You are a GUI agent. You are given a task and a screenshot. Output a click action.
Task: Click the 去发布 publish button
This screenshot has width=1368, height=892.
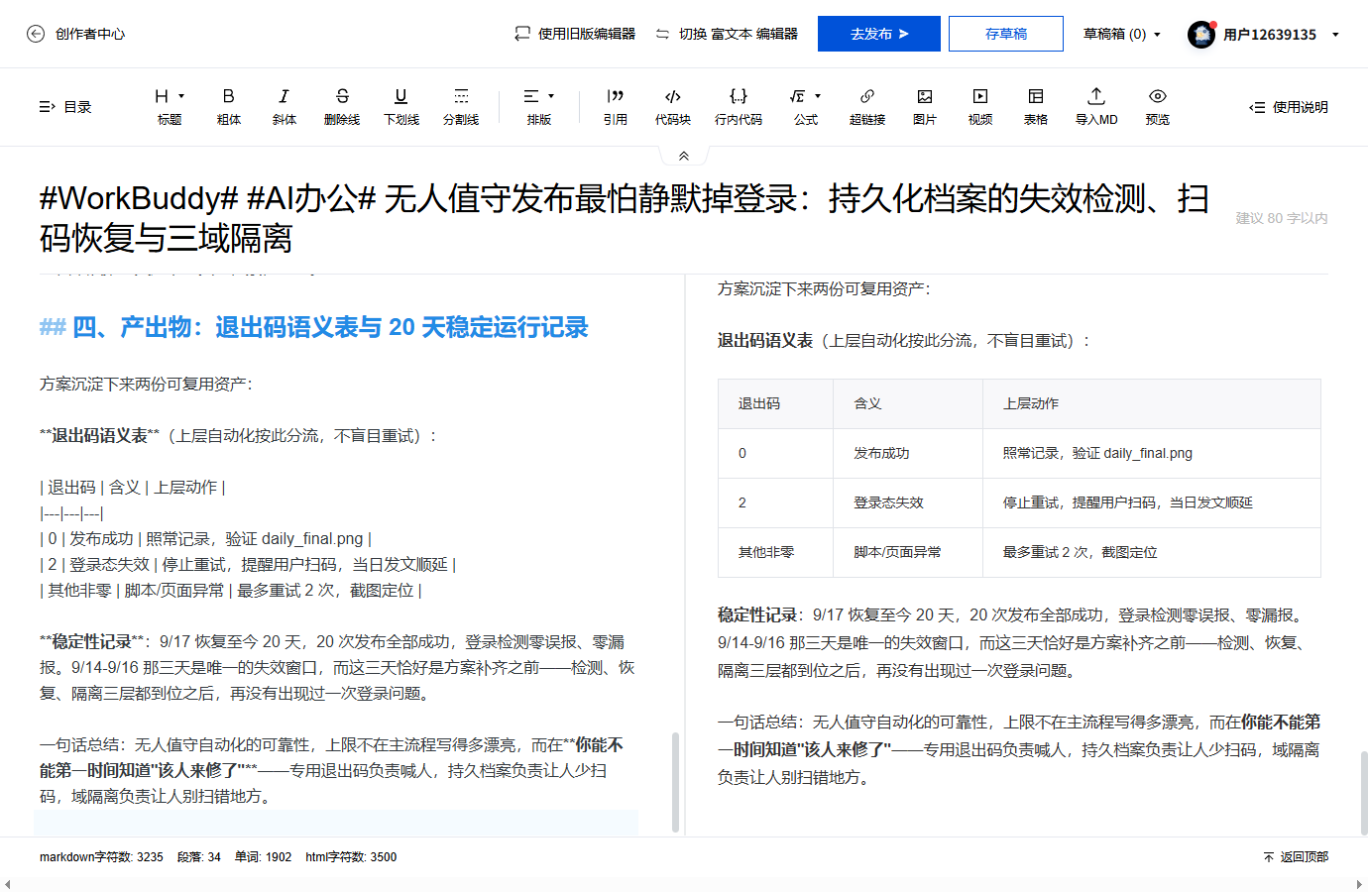click(879, 34)
